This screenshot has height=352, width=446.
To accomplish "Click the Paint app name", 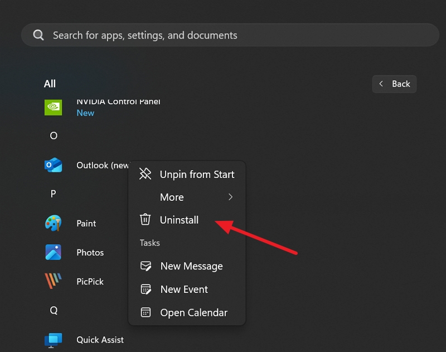I will 86,223.
